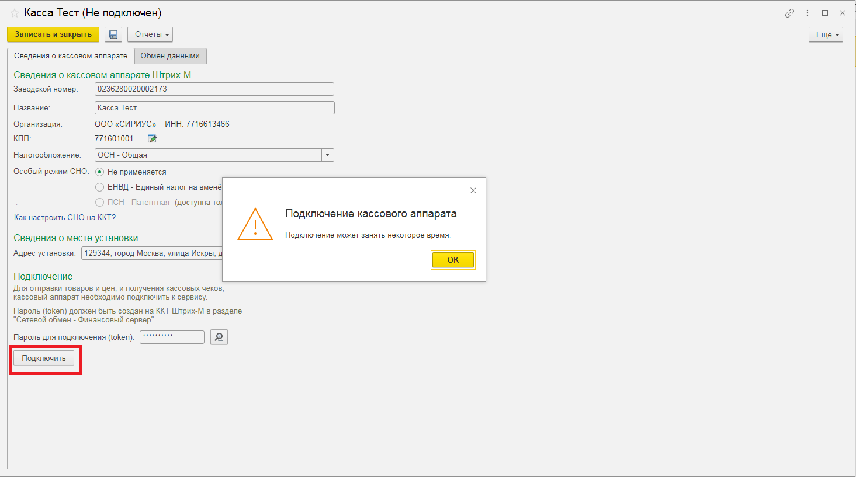Close the Подключение кассового аппарата dialog with X
The height and width of the screenshot is (477, 856).
coord(473,190)
